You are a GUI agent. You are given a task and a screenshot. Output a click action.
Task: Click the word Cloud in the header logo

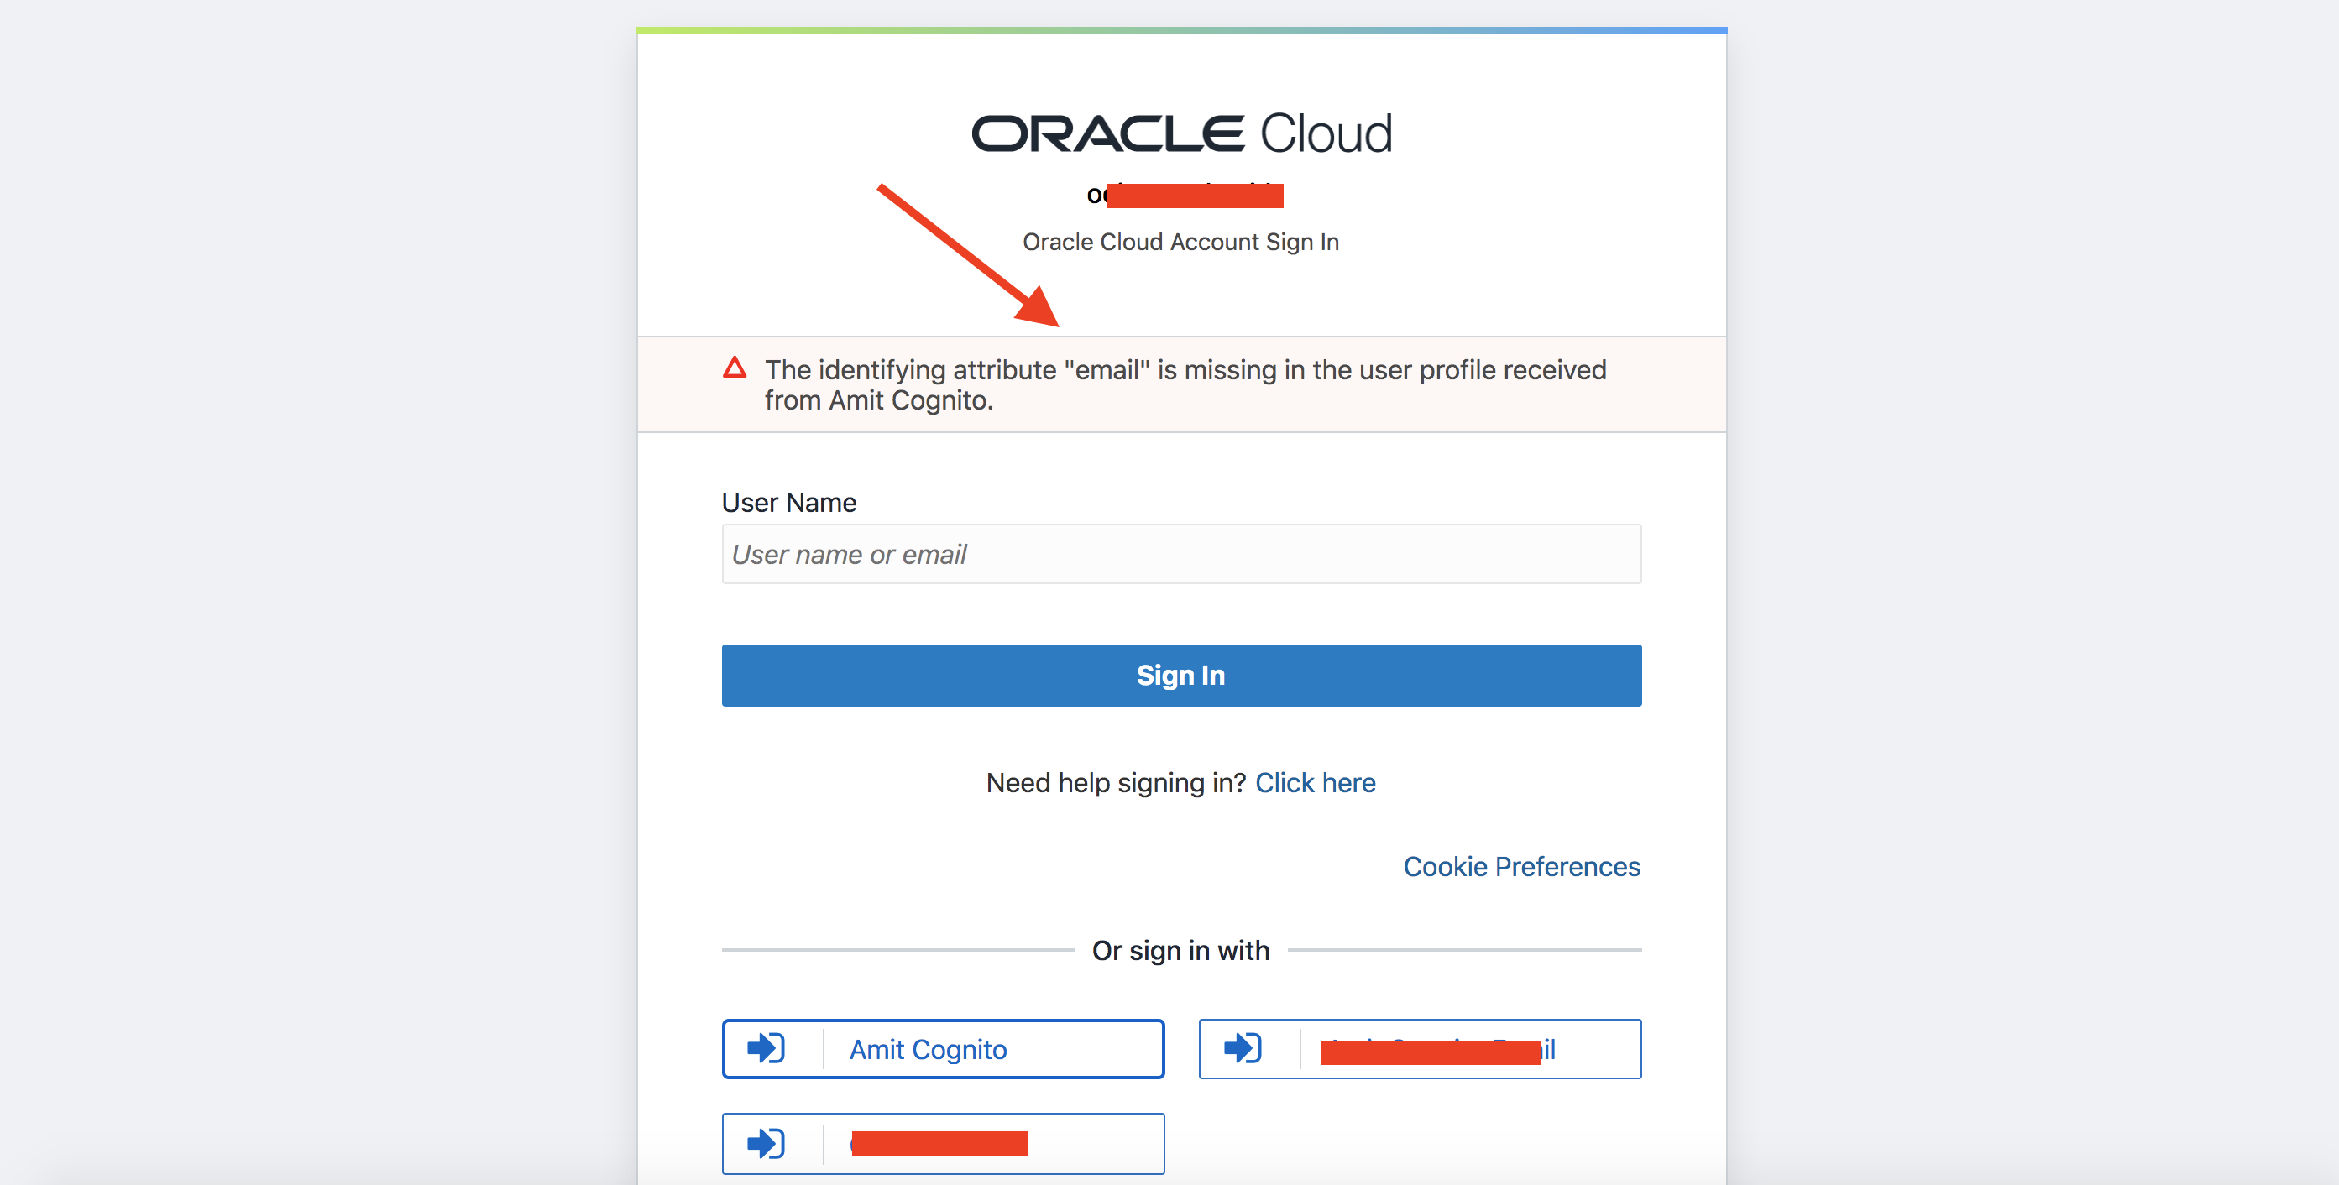[x=1326, y=134]
